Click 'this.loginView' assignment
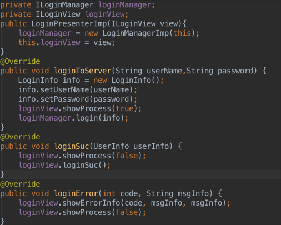 point(49,43)
